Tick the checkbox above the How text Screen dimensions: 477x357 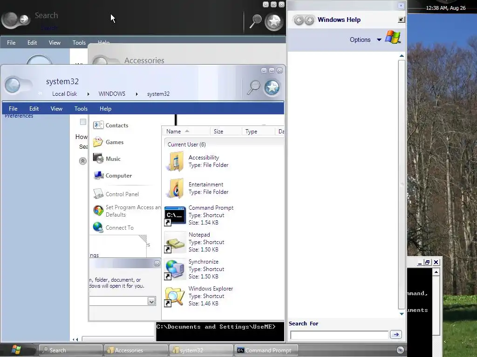83,122
